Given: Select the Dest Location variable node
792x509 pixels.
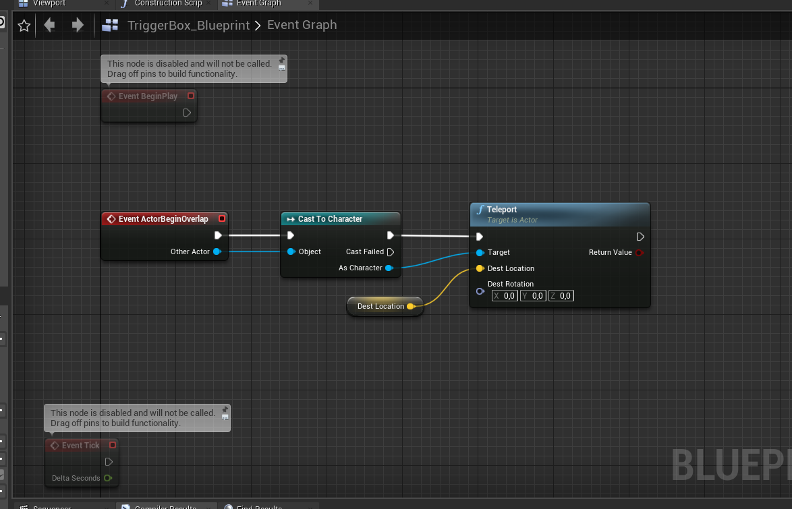Looking at the screenshot, I should [x=385, y=307].
